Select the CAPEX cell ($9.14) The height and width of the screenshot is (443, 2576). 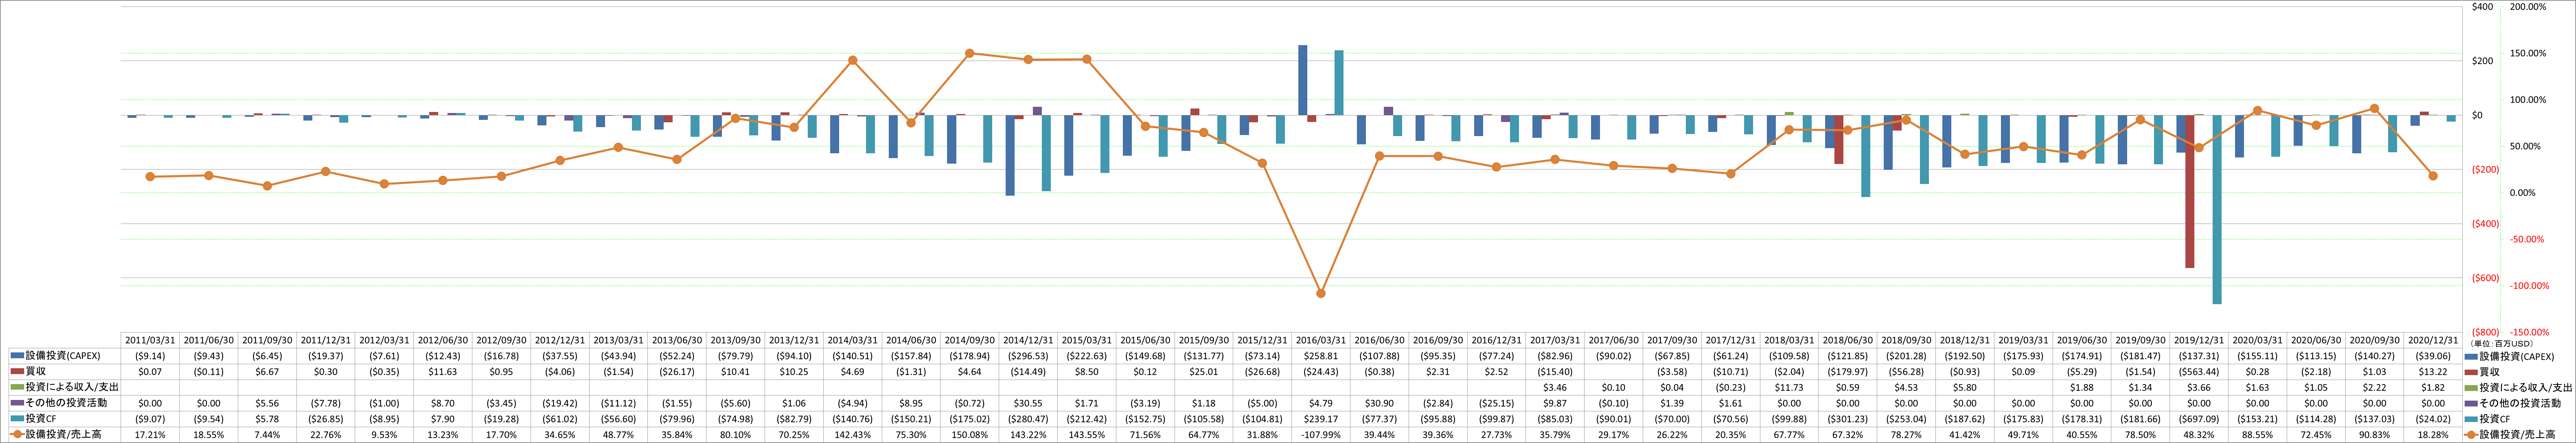(150, 356)
